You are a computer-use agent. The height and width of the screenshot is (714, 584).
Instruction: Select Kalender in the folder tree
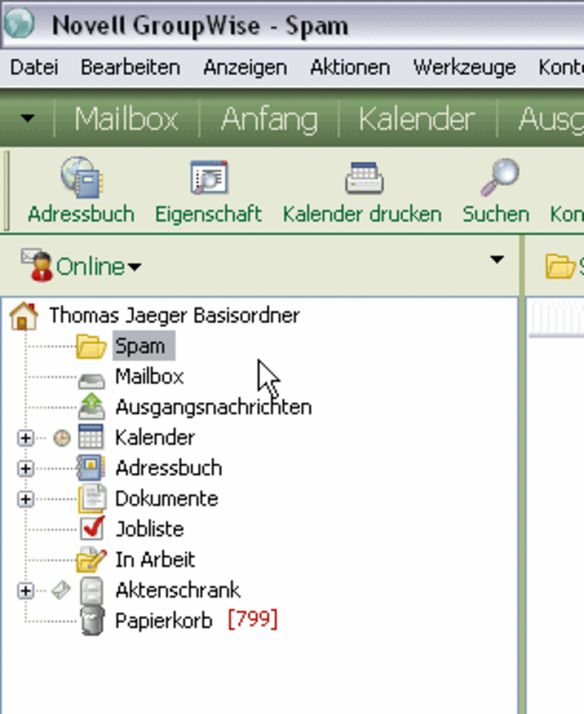pos(155,437)
